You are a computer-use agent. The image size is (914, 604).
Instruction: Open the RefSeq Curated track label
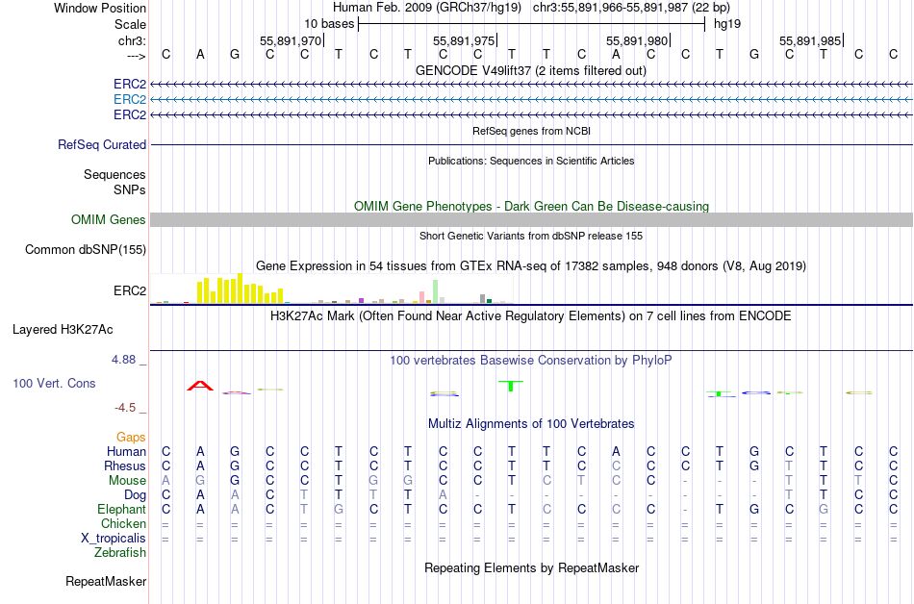(x=102, y=144)
